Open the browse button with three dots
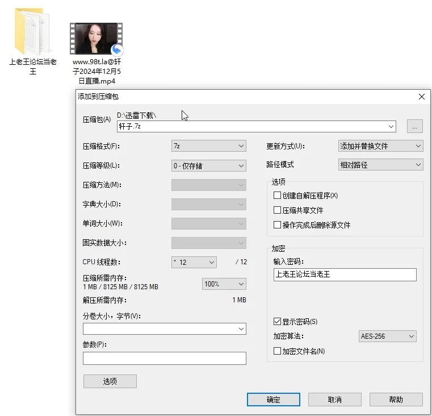Image resolution: width=432 pixels, height=416 pixels. point(414,126)
